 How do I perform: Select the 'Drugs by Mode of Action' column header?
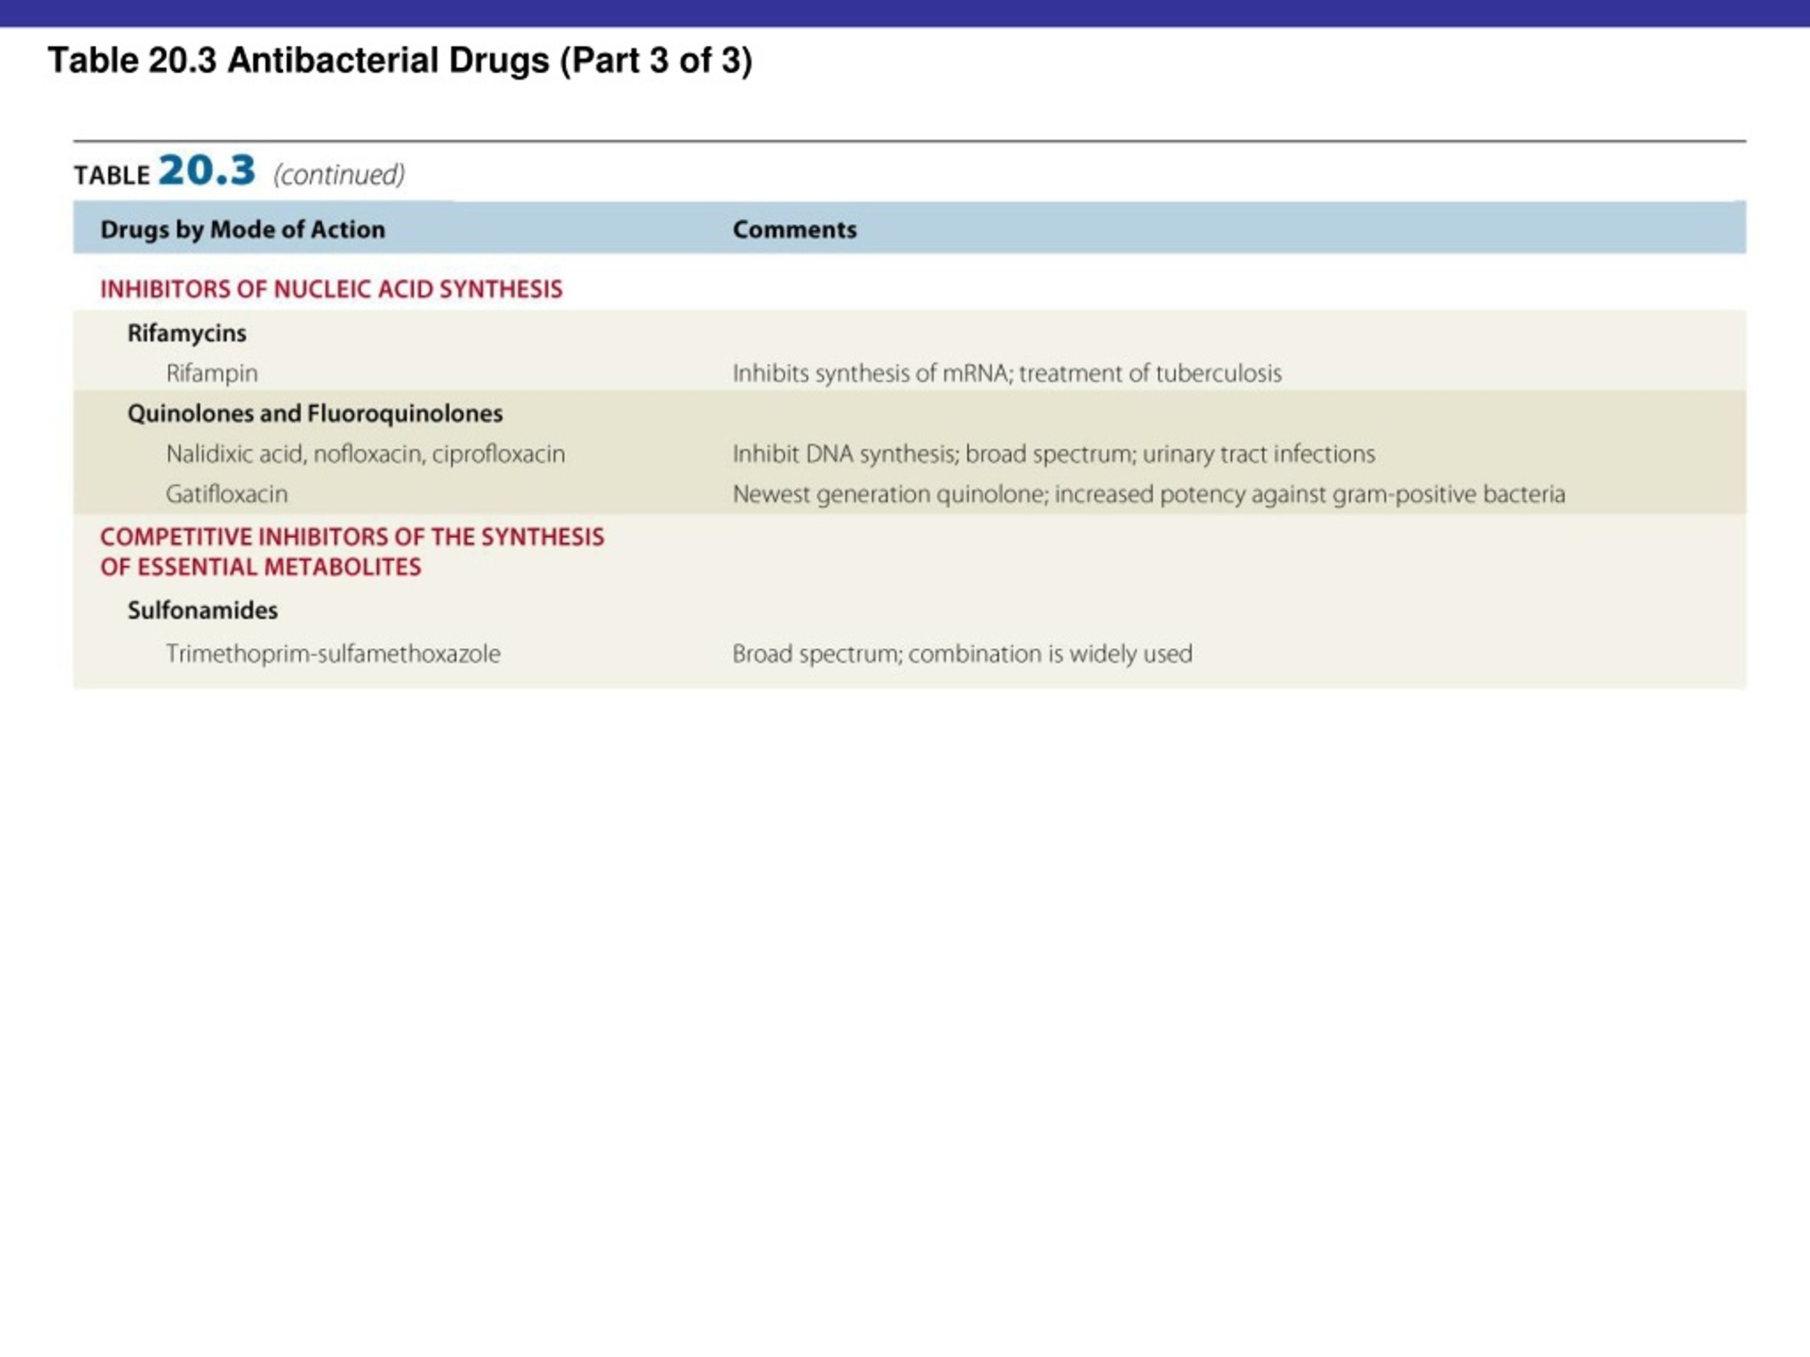pos(243,229)
